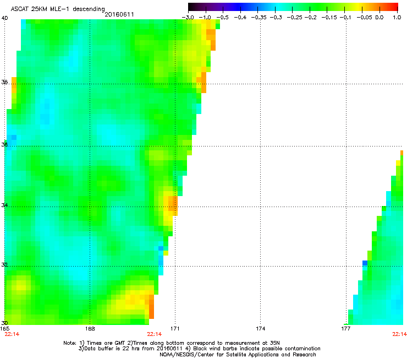The image size is (407, 358).
Task: Click the latitude label 34
Action: coord(4,205)
